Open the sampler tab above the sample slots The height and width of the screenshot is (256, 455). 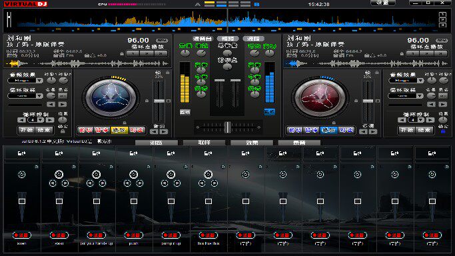point(205,143)
